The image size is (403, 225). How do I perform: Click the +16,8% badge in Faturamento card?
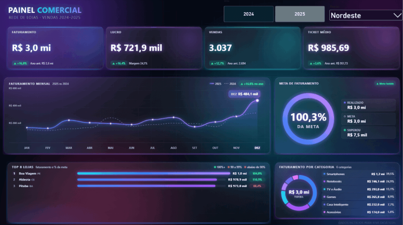pyautogui.click(x=20, y=63)
